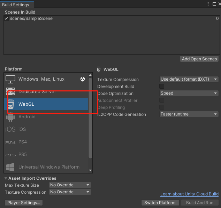This screenshot has width=221, height=208.
Task: Click the PS5 logo icon
Action: [x=10, y=155]
